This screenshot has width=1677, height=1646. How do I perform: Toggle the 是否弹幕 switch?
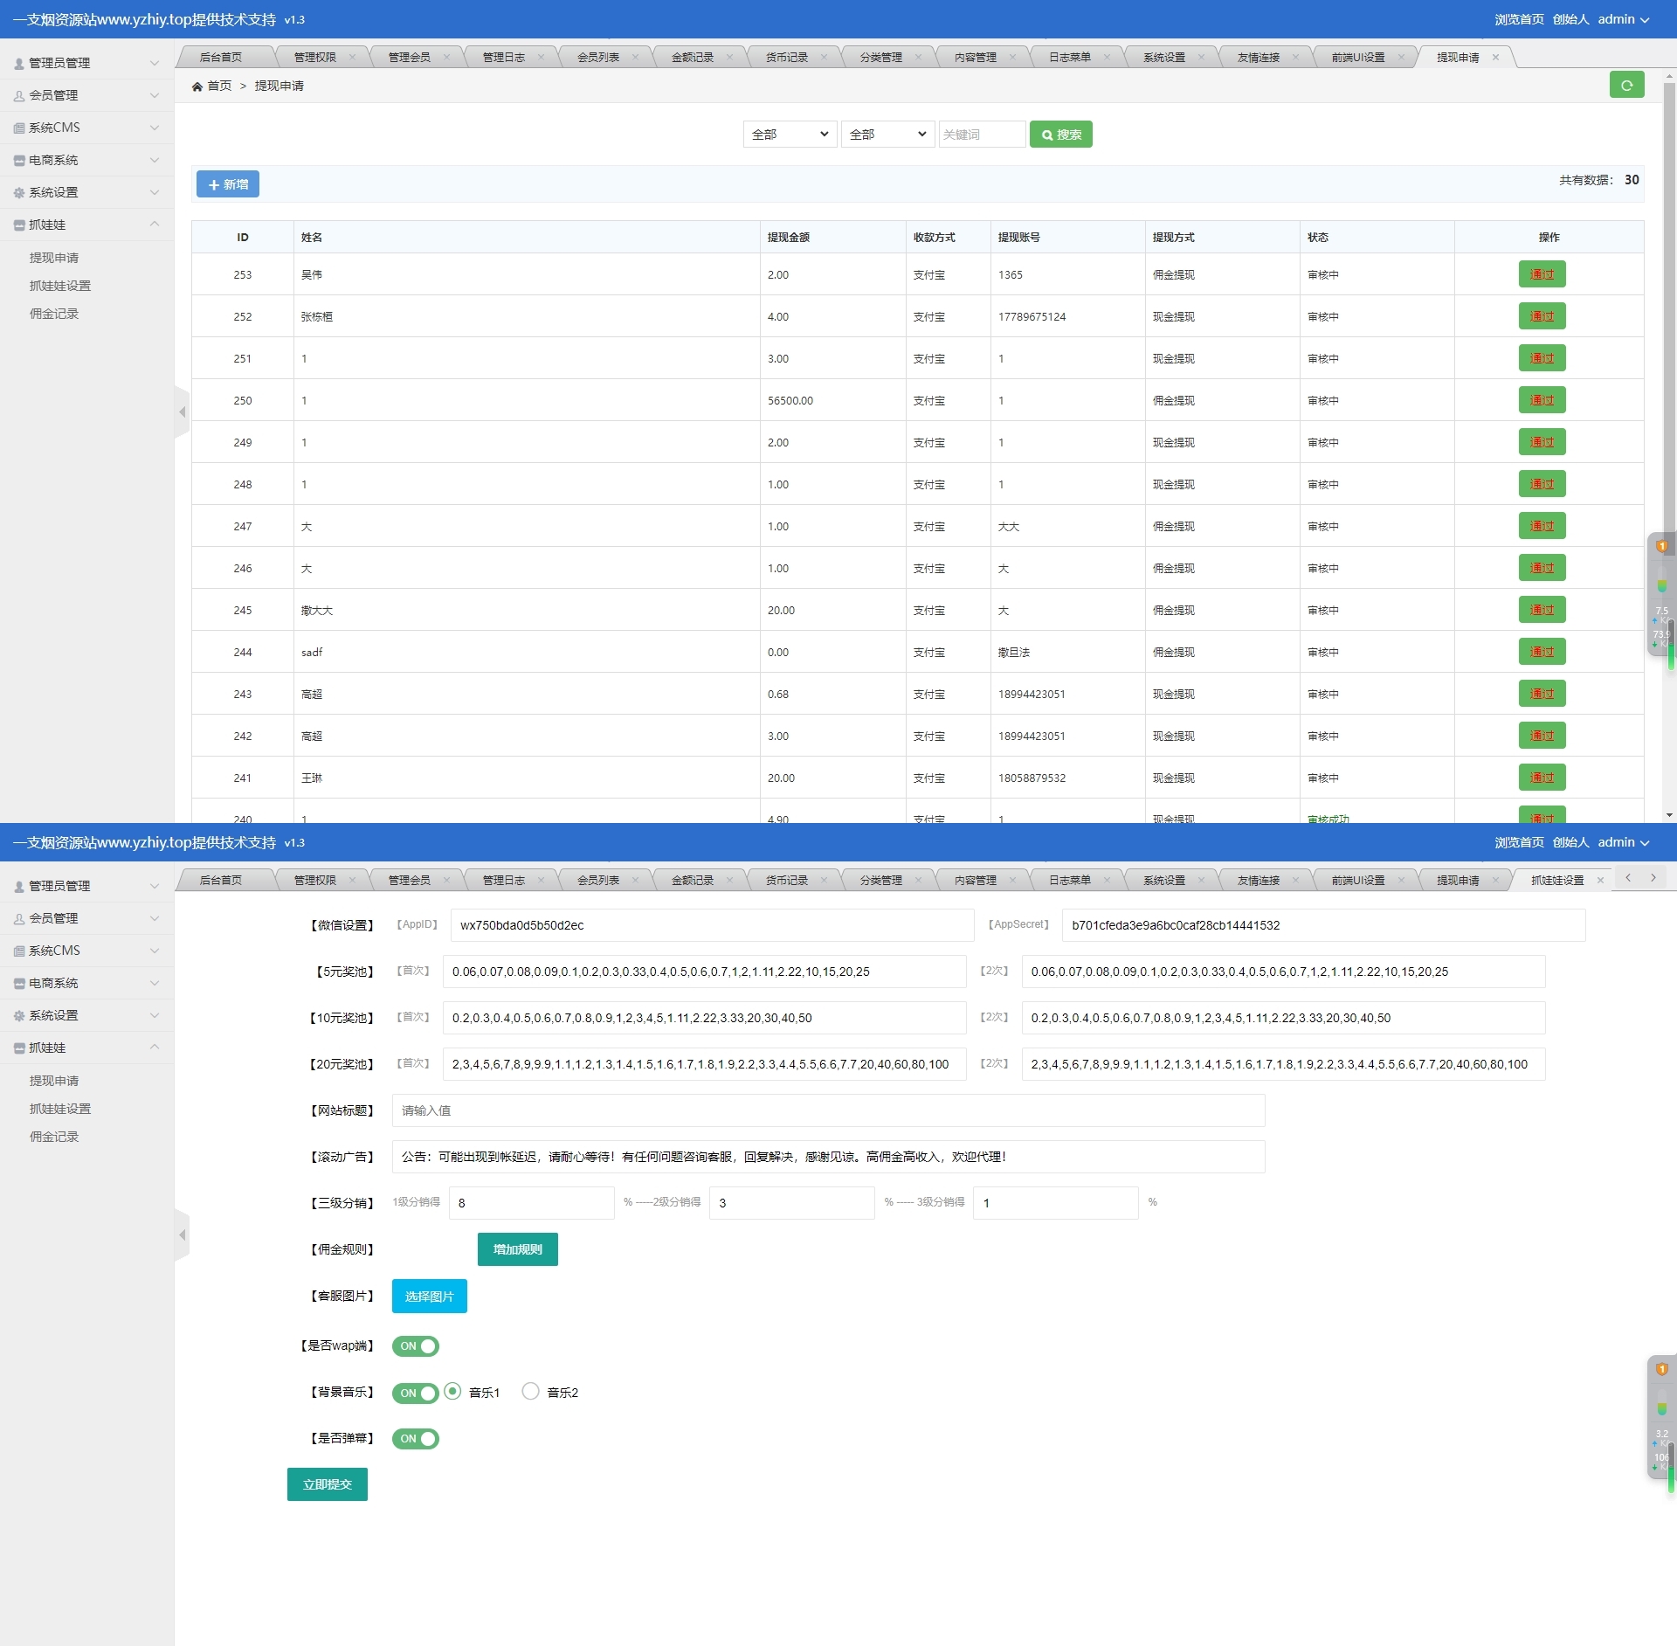(416, 1439)
